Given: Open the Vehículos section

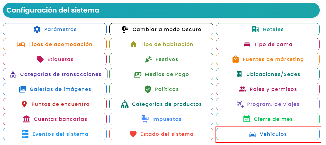Looking at the screenshot, I should point(268,134).
